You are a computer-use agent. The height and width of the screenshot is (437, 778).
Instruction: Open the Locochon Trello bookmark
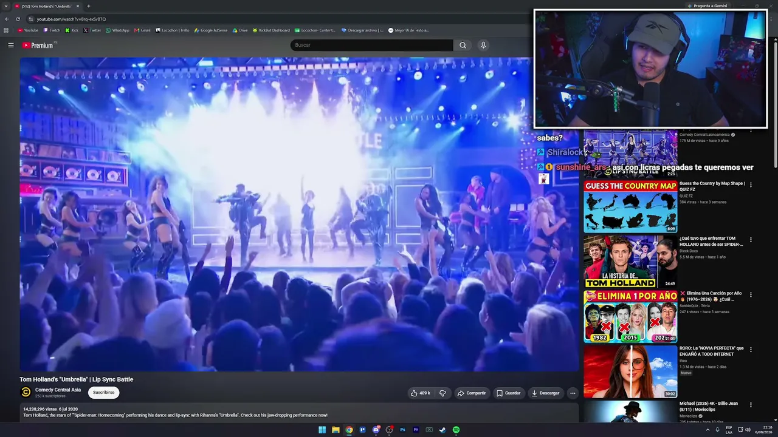[x=172, y=30]
